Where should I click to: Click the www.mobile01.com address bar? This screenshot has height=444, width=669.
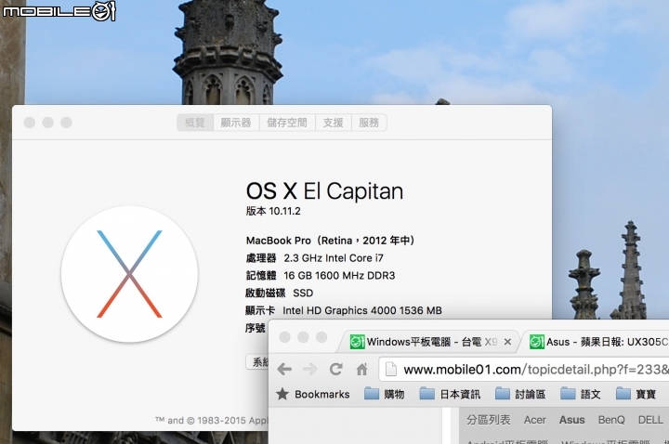[524, 370]
